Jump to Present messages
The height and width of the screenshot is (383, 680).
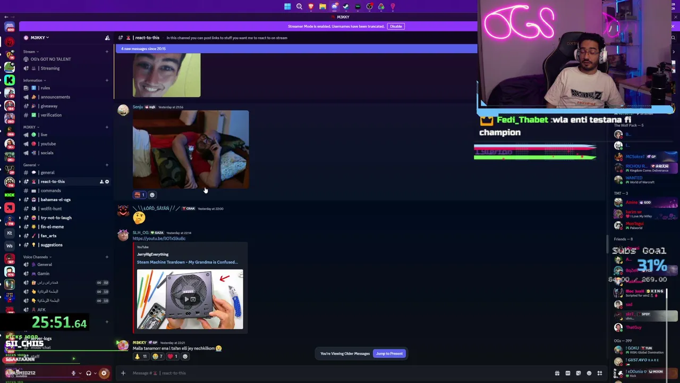389,353
